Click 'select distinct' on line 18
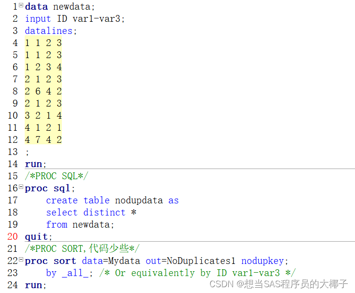 tap(86, 213)
